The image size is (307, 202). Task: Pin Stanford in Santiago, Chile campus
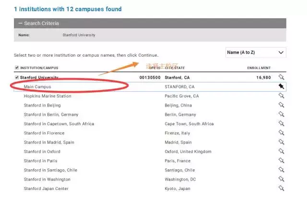282,170
